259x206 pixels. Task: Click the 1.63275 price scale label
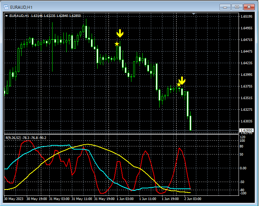click(247, 110)
